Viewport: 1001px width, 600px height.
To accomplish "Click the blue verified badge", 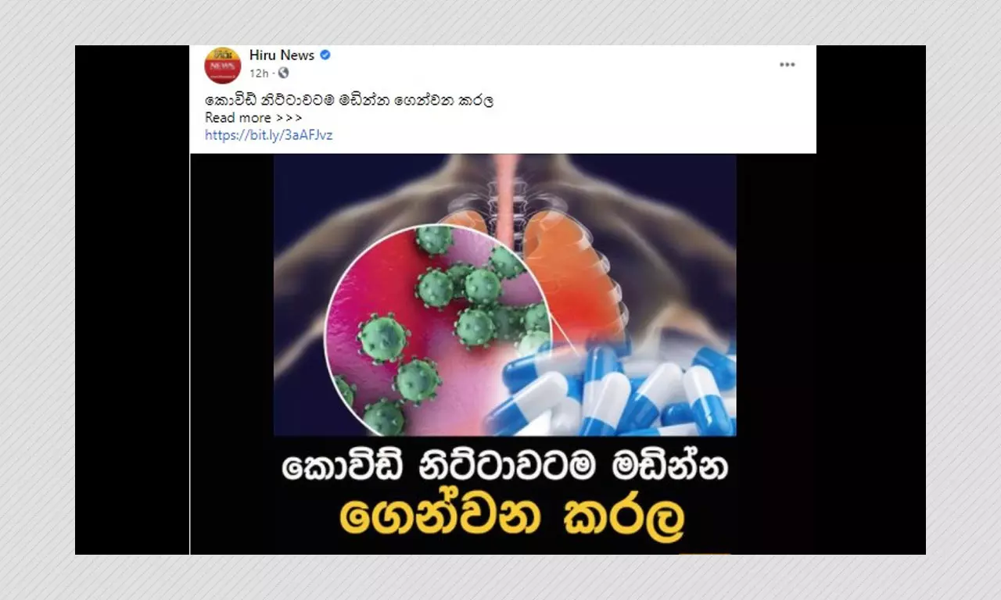I will pyautogui.click(x=325, y=55).
